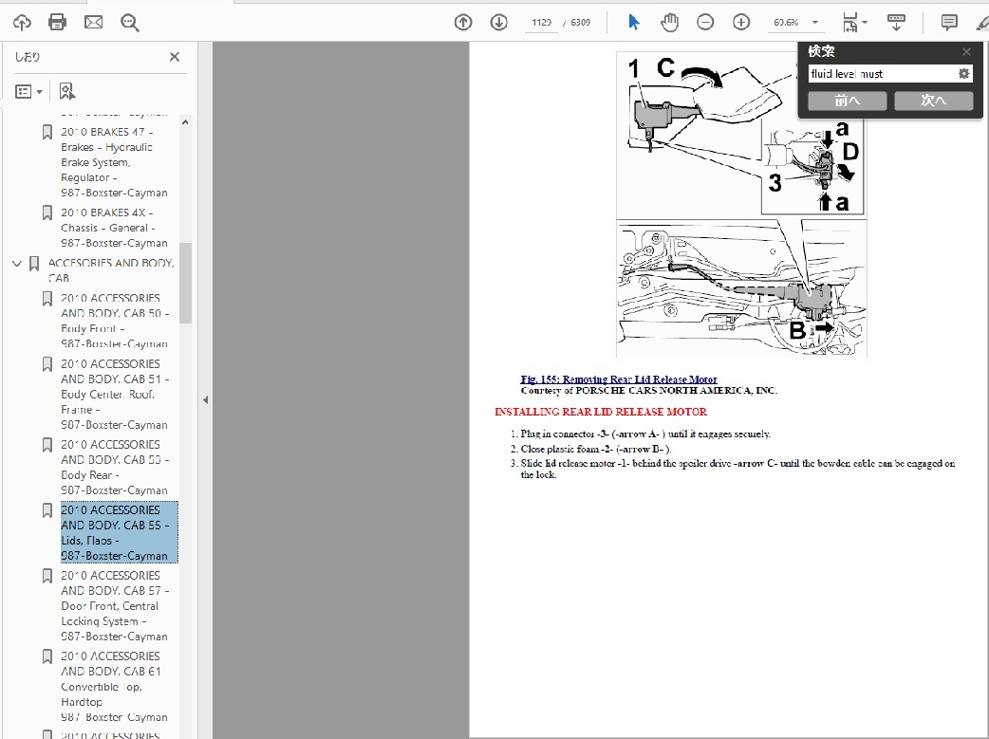This screenshot has height=739, width=989.
Task: Open bookmark CAB 53 Body Rear
Action: pos(114,468)
